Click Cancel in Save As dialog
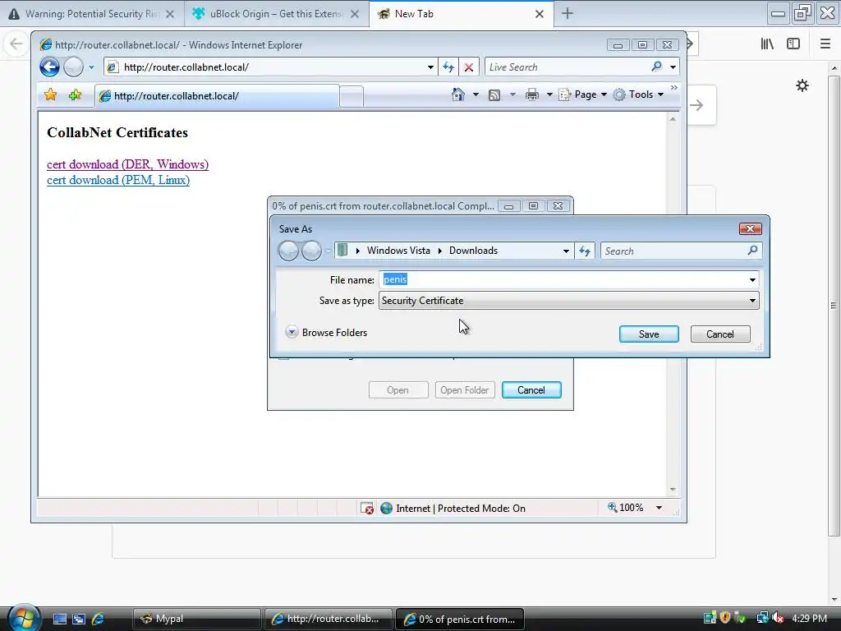Screen dimensions: 841x631 tap(719, 334)
